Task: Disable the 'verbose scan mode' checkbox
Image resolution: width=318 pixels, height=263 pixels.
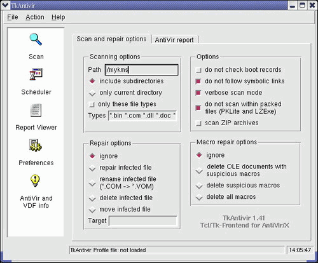Action: tap(198, 93)
